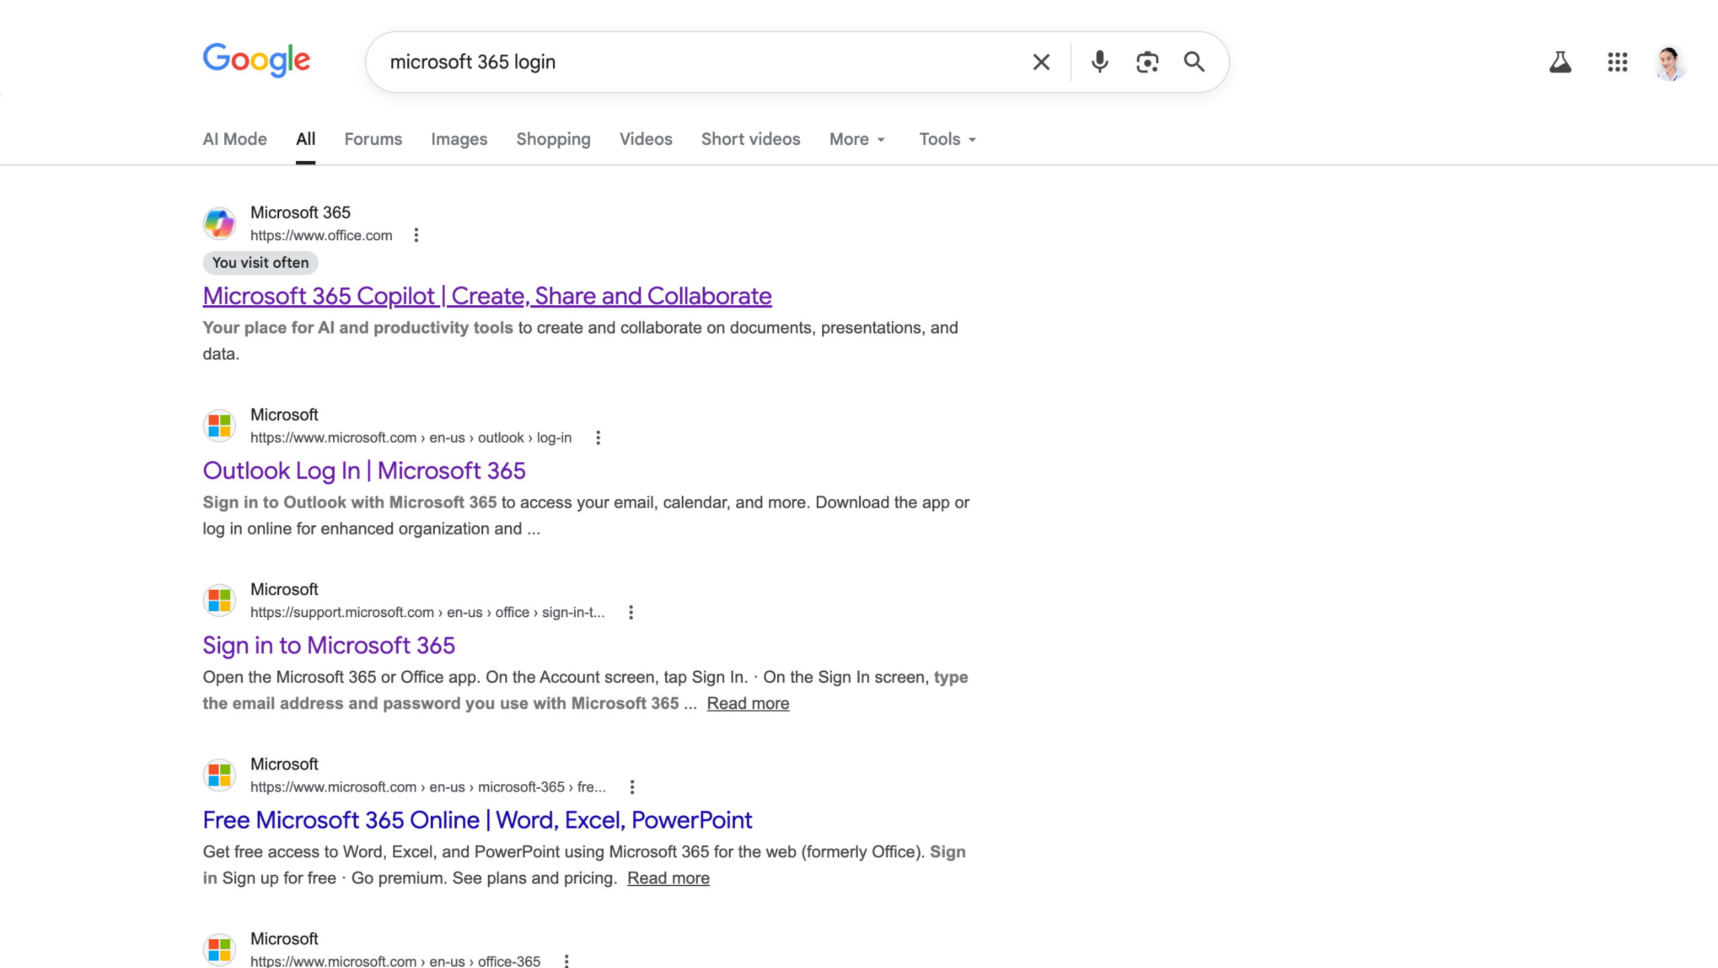
Task: Open three-dot menu for support.microsoft.com result
Action: (631, 612)
